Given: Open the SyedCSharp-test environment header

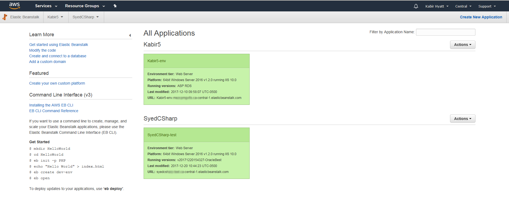Looking at the screenshot, I should [x=197, y=135].
